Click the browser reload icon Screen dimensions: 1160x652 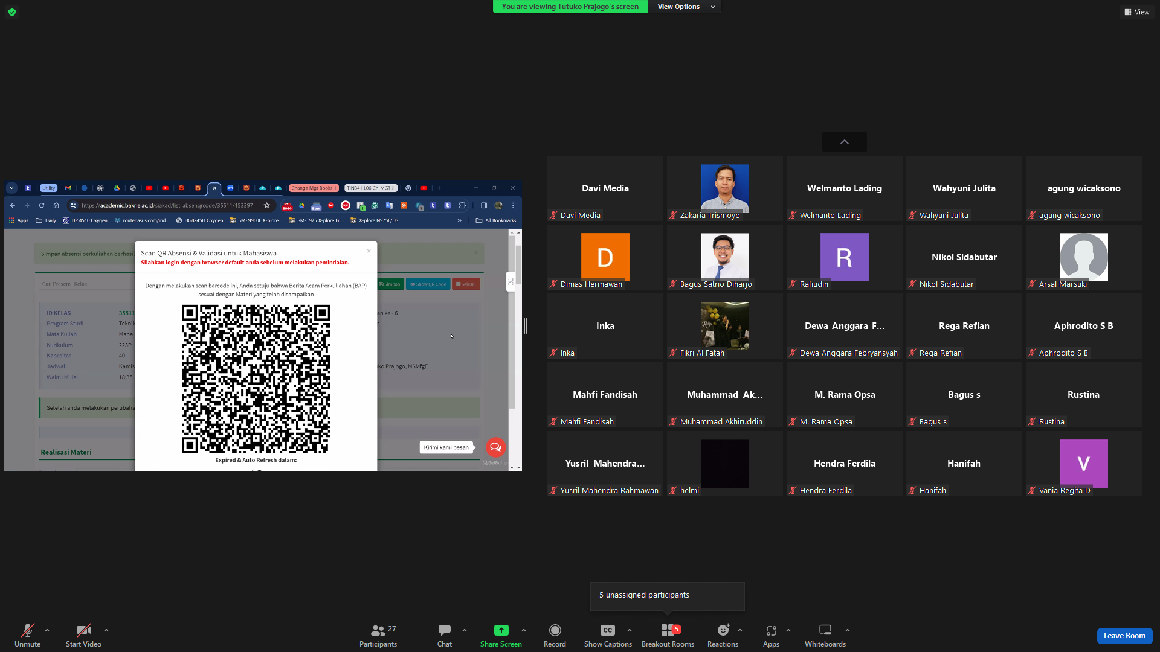42,205
